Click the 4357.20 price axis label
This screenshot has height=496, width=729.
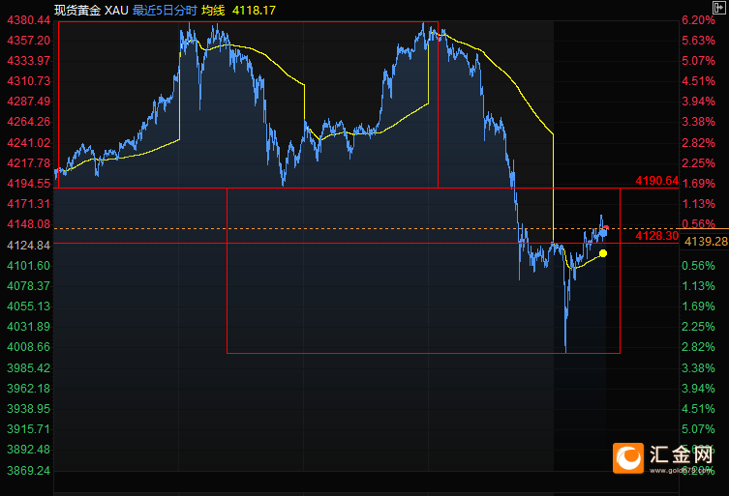[28, 41]
